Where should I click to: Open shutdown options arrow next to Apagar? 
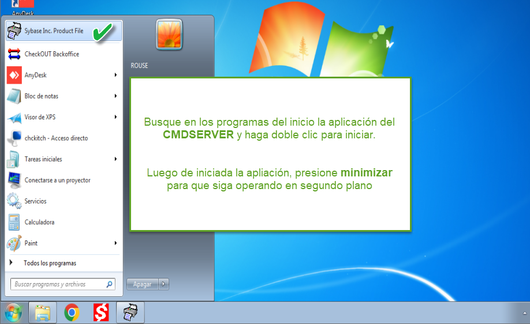[x=163, y=284]
